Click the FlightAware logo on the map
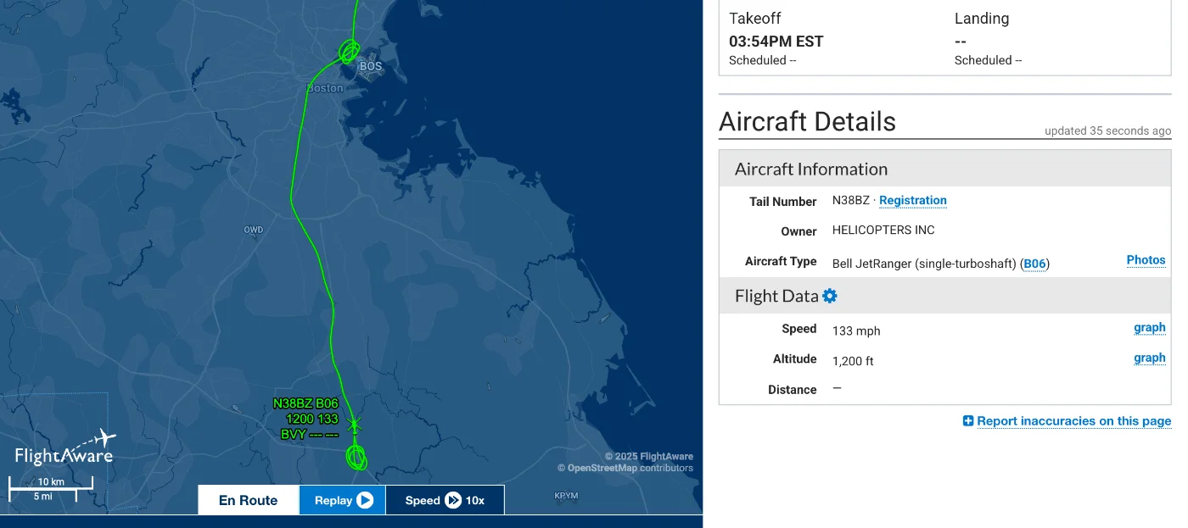This screenshot has width=1188, height=528. click(x=64, y=449)
